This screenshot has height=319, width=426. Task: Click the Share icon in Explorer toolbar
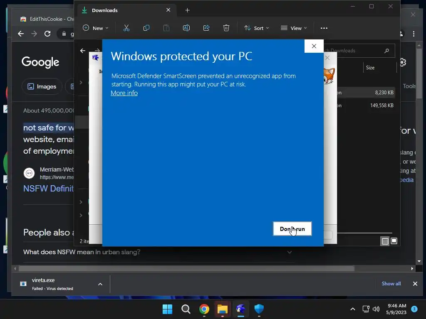click(x=206, y=28)
